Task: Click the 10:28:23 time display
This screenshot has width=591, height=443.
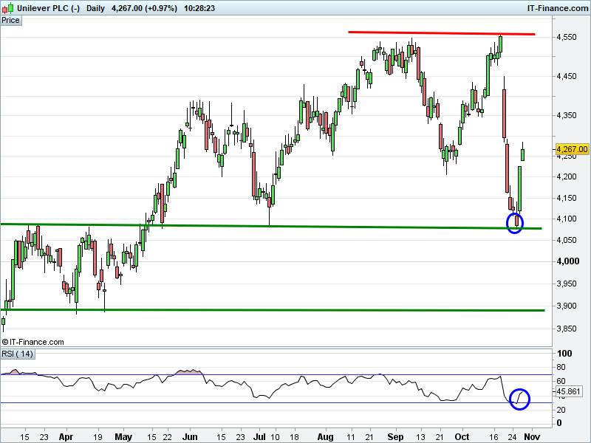Action: pyautogui.click(x=199, y=8)
